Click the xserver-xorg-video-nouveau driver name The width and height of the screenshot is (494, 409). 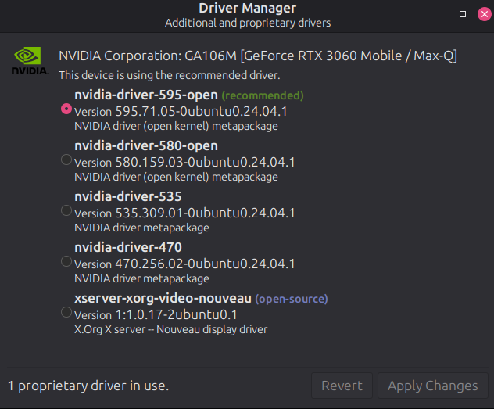click(163, 298)
